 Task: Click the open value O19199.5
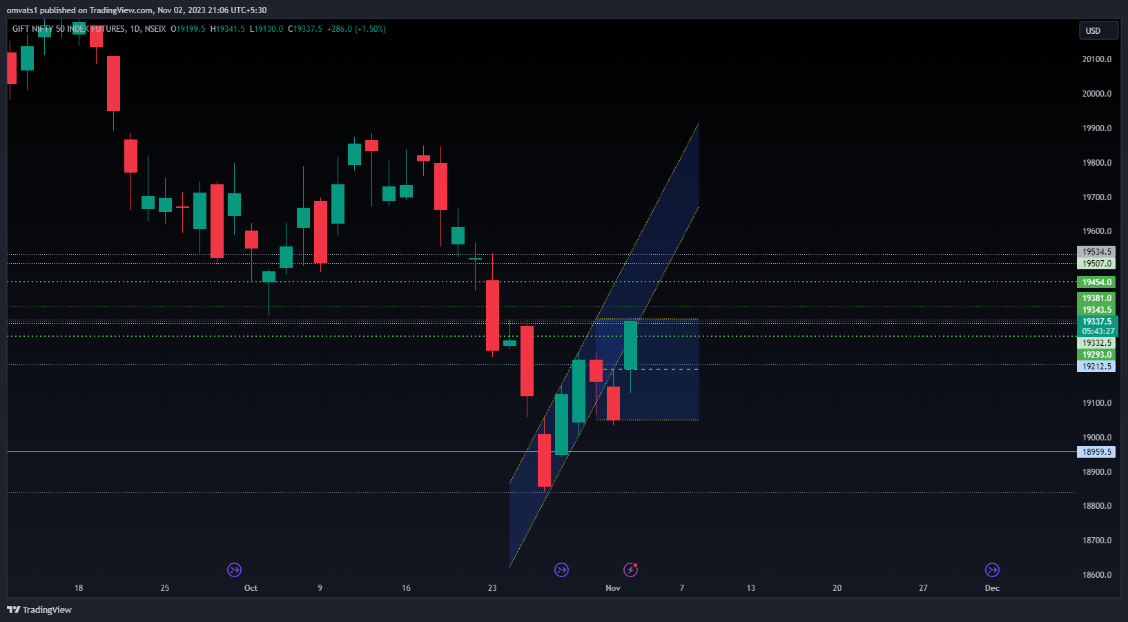[188, 29]
